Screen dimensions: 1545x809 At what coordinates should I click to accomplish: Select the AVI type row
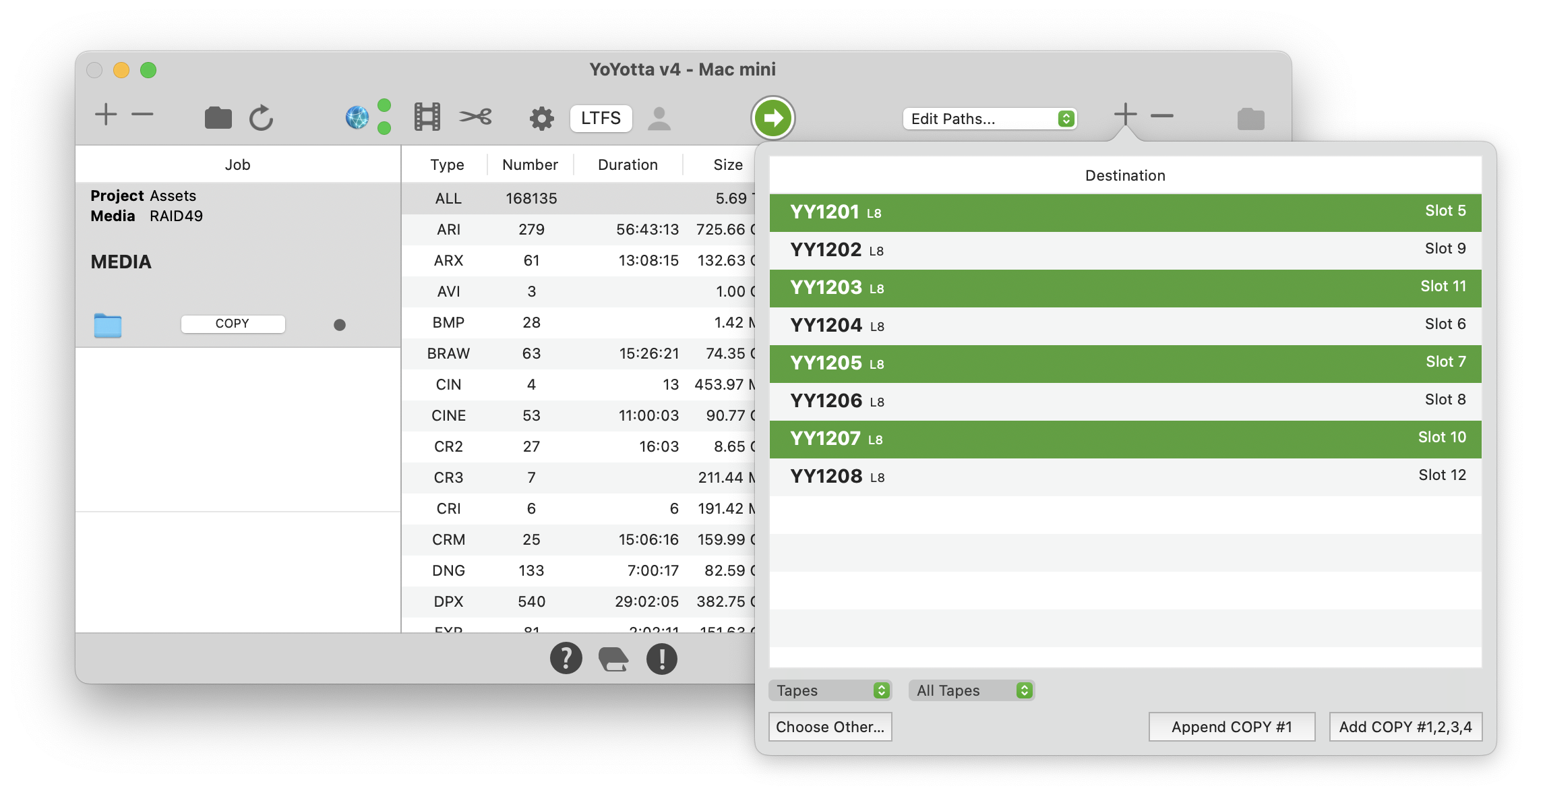(x=578, y=291)
